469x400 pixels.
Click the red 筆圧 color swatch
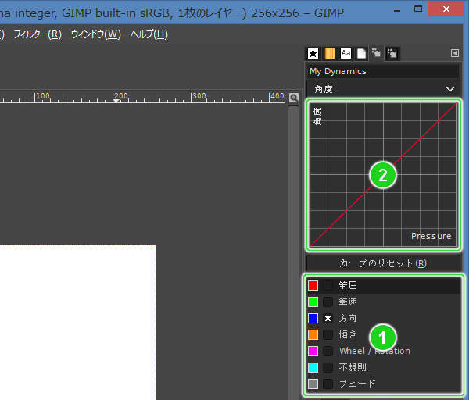313,285
